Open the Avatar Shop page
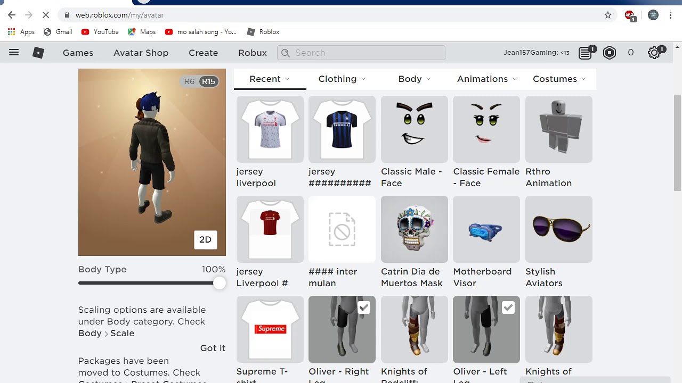Viewport: 682px width, 383px height. point(141,53)
